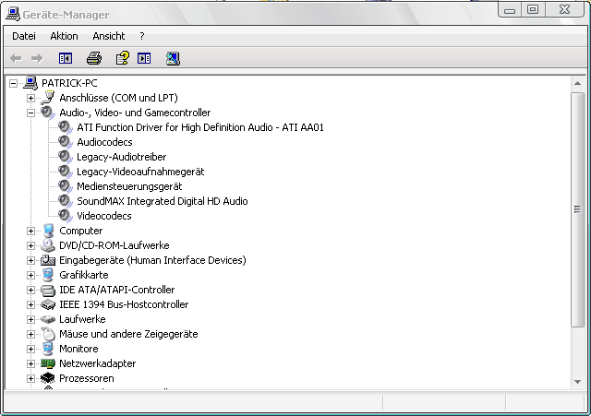
Task: Click the Forward arrow toolbar button
Action: point(37,58)
